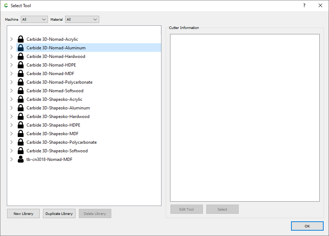Duplicate the selected library
Screen dimensions: 329x236
[59, 213]
